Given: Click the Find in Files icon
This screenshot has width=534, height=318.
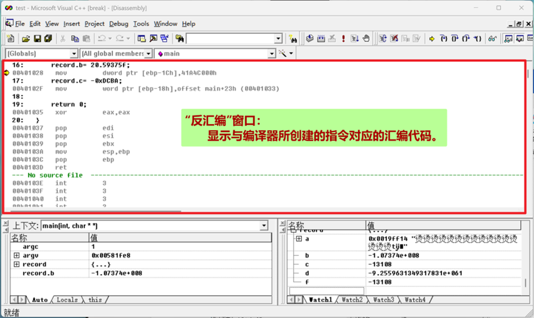Looking at the screenshot, I should 180,38.
